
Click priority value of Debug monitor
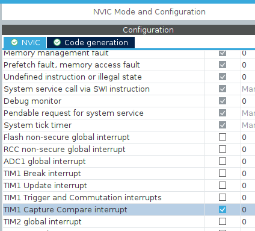pyautogui.click(x=244, y=101)
